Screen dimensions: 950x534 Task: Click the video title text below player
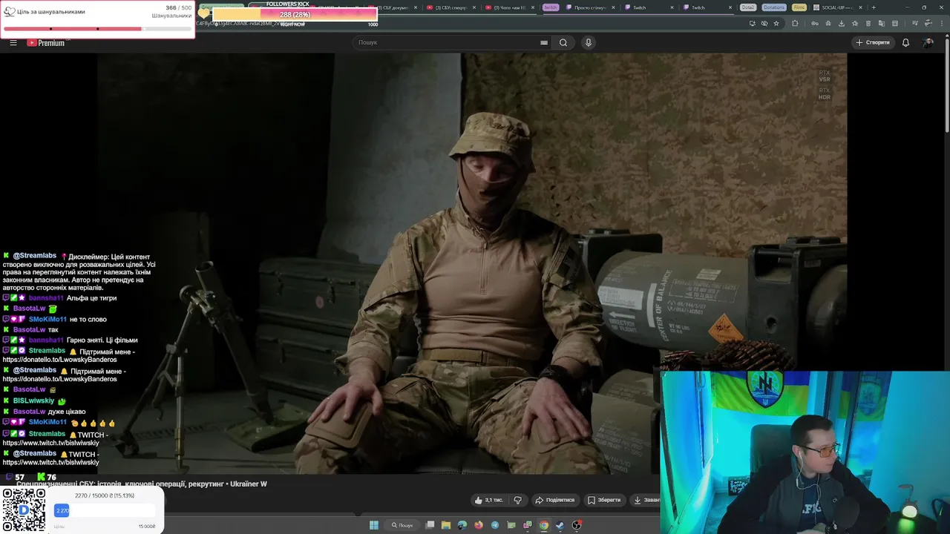pos(141,484)
